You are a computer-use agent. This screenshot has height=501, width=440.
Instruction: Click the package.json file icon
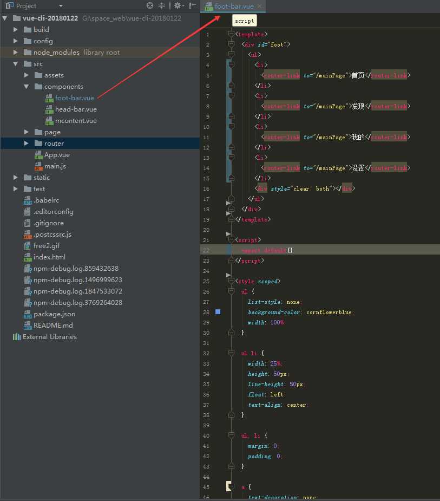28,314
